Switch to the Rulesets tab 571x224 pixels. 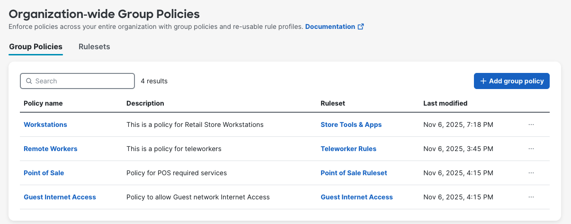pos(94,46)
